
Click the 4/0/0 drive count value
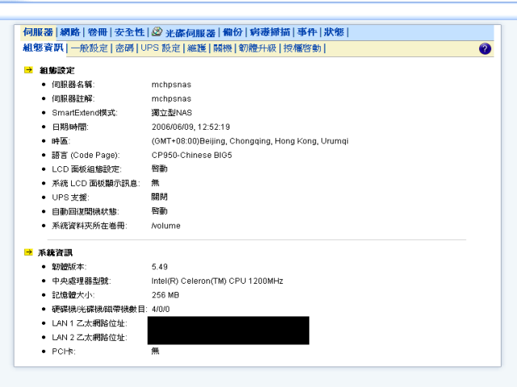pos(161,310)
